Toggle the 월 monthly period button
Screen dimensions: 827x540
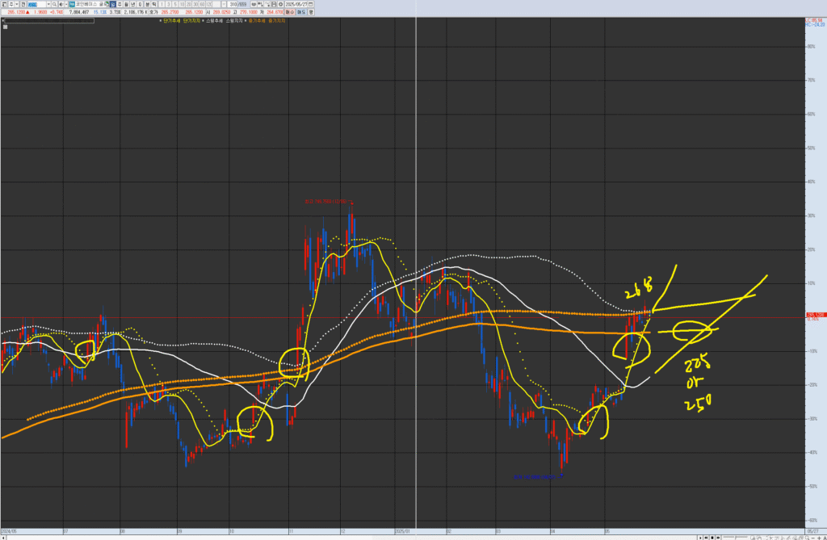(x=126, y=4)
